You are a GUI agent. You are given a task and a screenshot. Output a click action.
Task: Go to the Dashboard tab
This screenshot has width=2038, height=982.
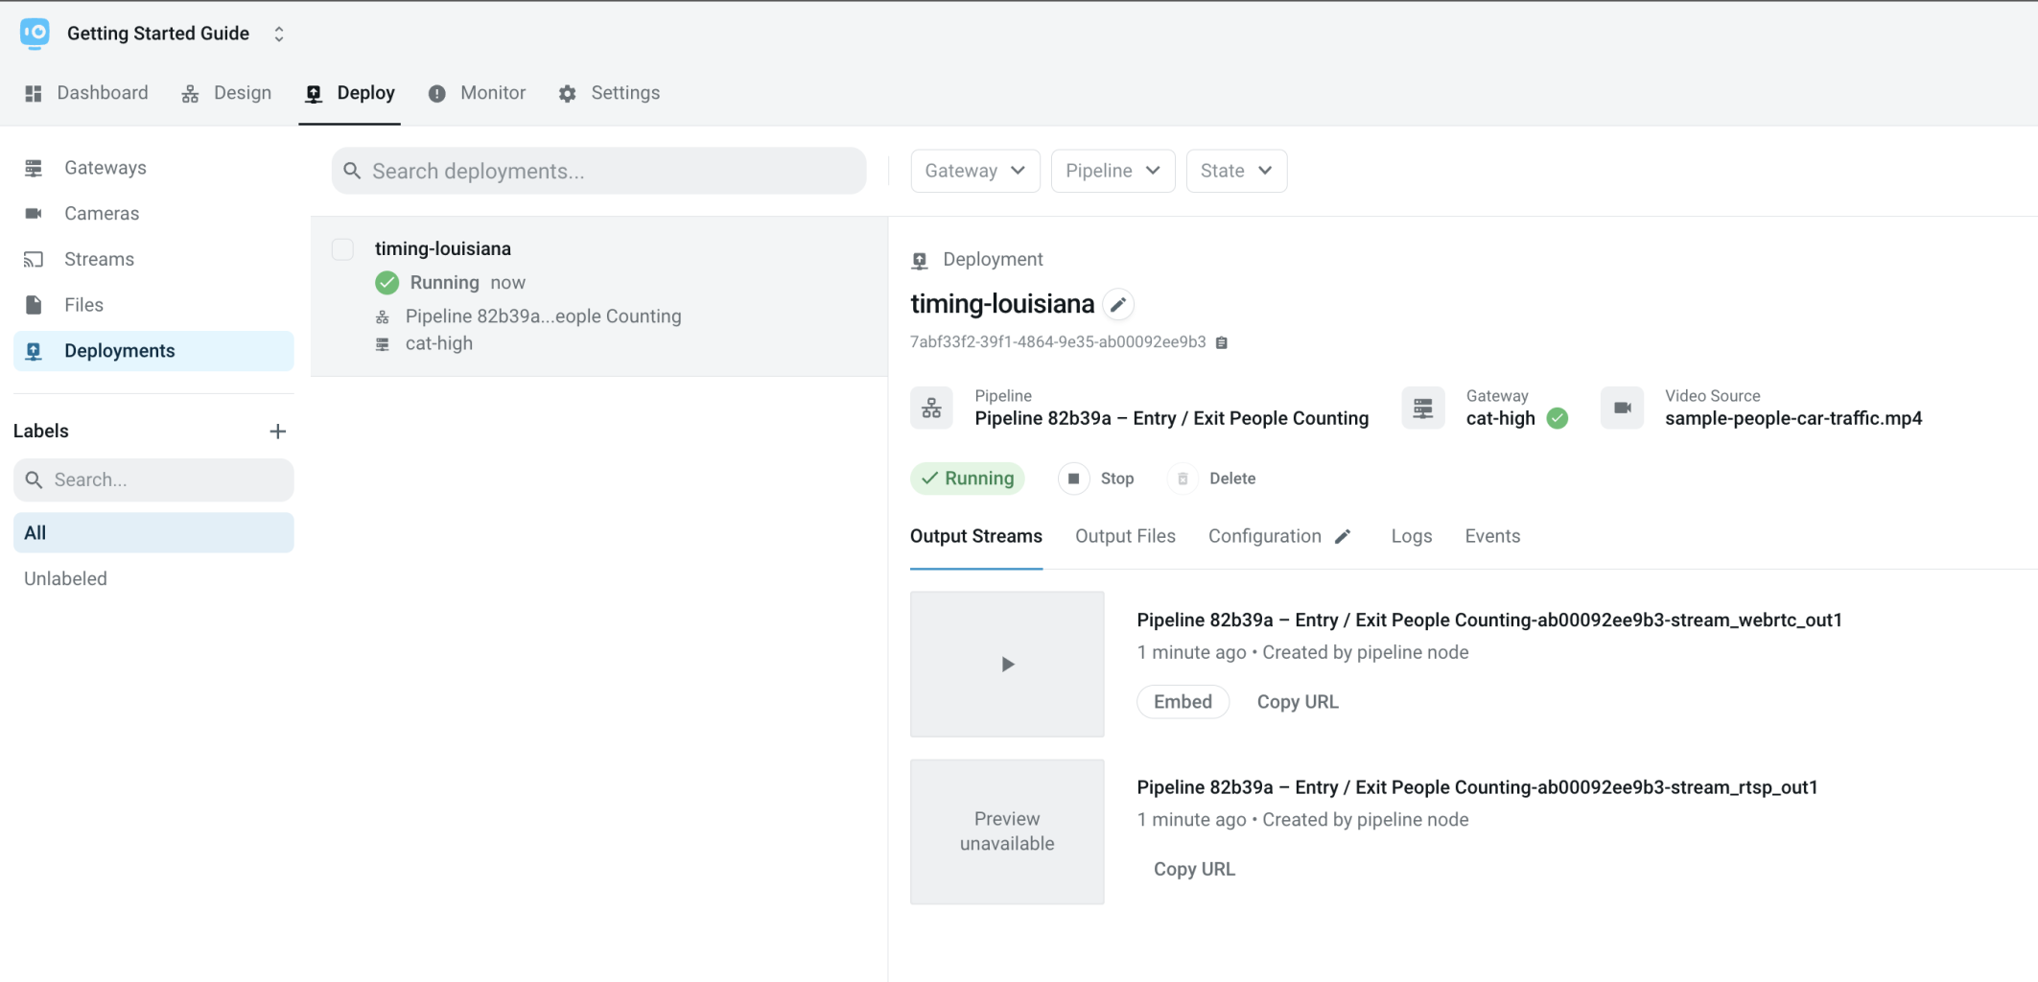[86, 93]
